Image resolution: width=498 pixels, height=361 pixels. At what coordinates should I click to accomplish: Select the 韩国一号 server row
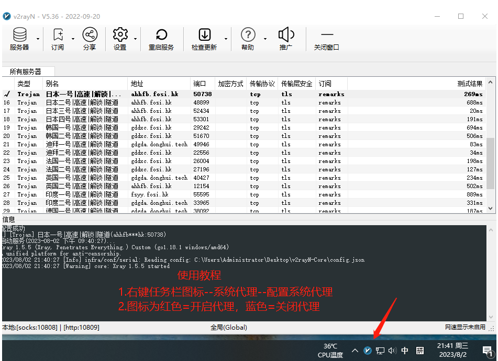(x=244, y=127)
